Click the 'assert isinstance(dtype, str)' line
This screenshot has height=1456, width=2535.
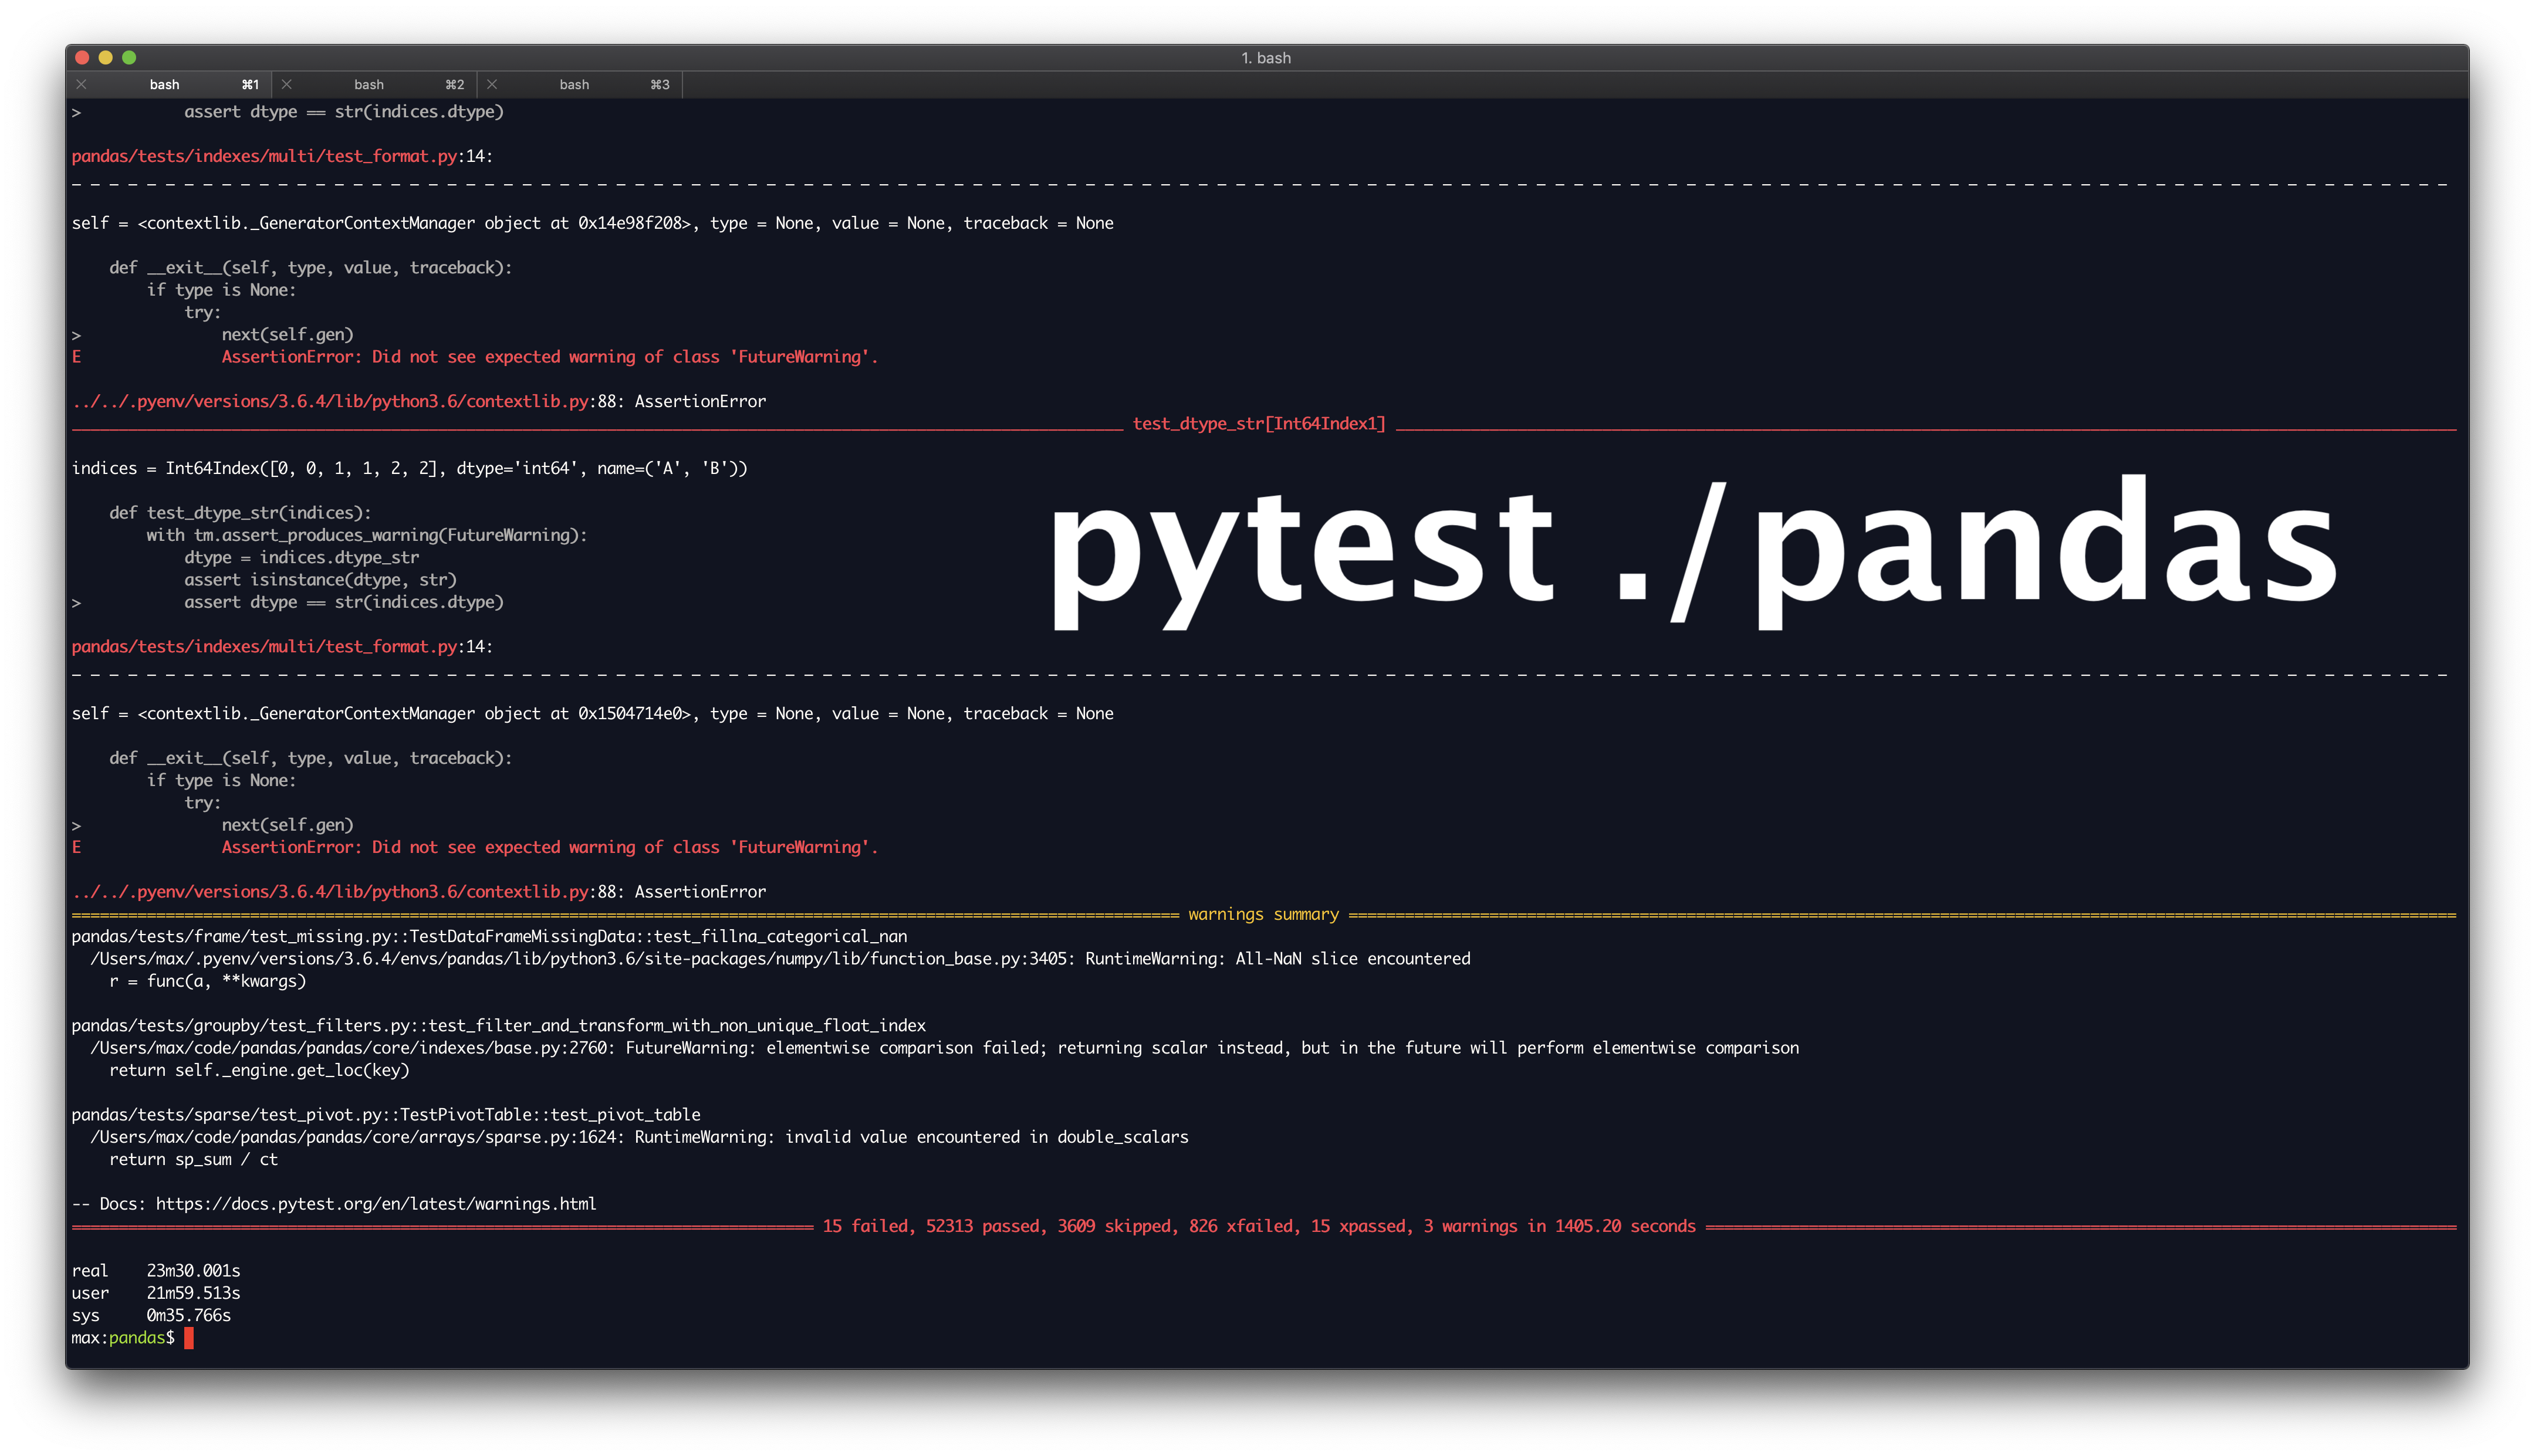coord(320,580)
